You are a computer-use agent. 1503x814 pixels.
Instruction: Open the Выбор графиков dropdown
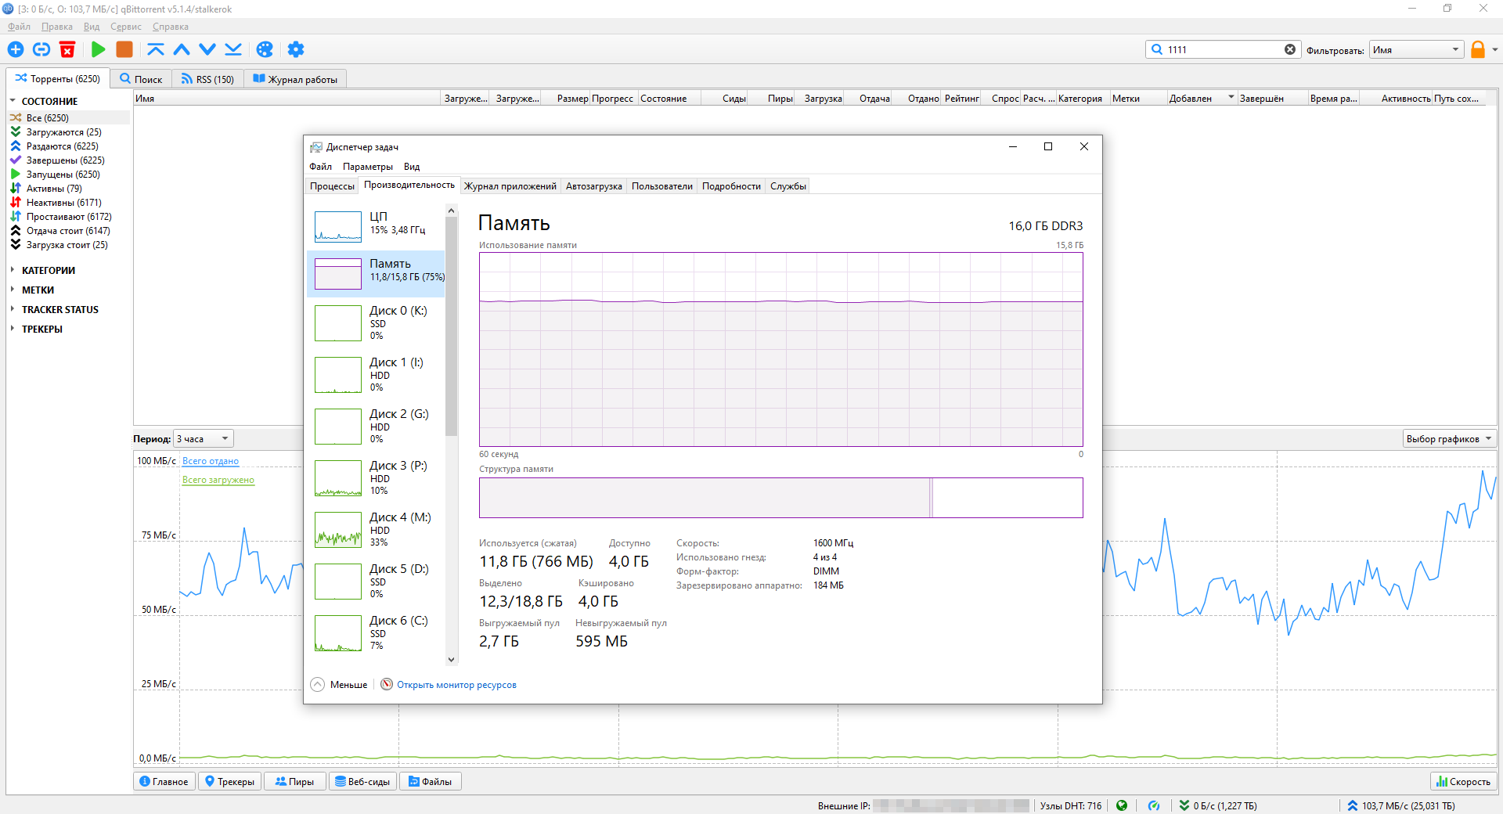tap(1448, 439)
